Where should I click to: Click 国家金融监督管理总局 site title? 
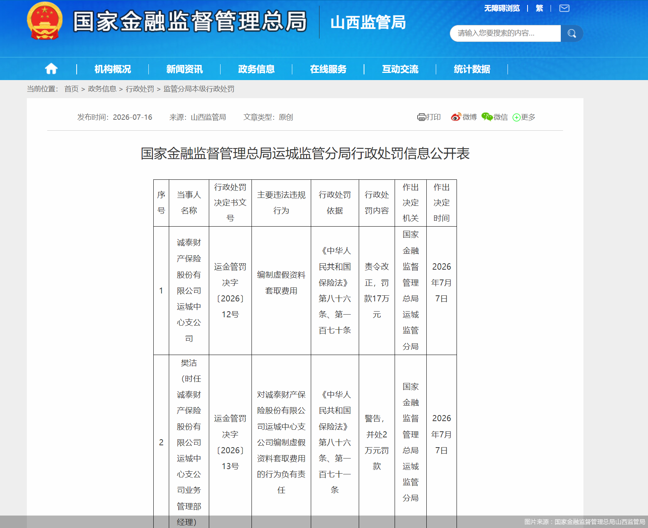tap(190, 21)
